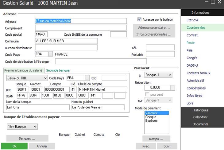Click Nom du guichet field La Poste des Vannes
The width and height of the screenshot is (224, 150).
[98, 107]
